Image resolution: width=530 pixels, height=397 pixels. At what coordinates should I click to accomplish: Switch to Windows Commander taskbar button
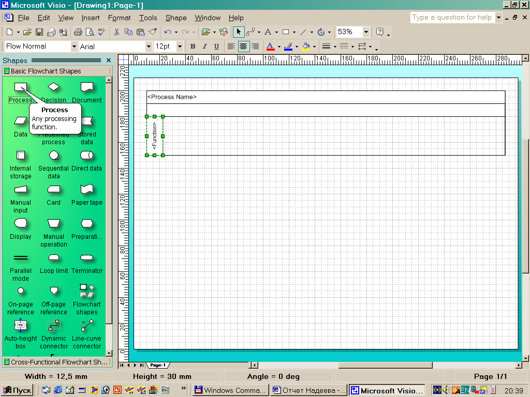coord(231,390)
